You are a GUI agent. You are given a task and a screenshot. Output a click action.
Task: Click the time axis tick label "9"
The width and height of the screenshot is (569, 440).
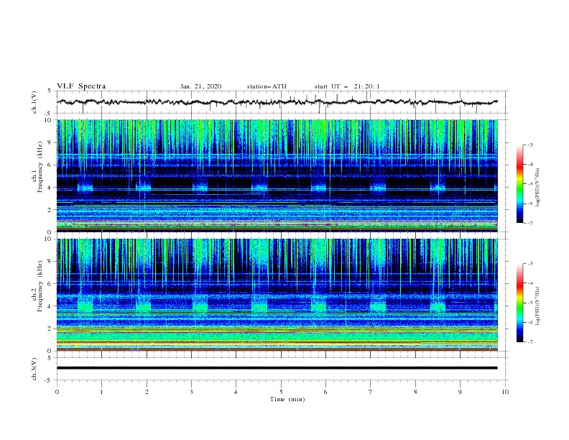pyautogui.click(x=460, y=392)
